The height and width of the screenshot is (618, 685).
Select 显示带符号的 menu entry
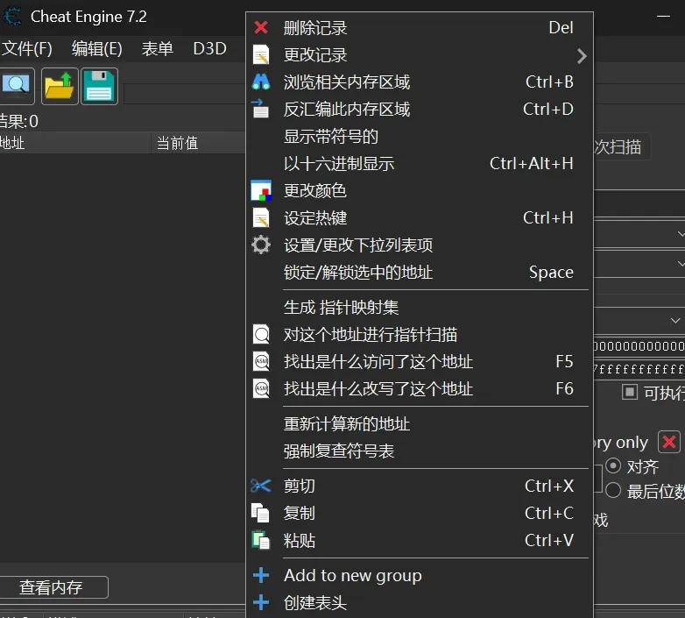tap(420, 137)
